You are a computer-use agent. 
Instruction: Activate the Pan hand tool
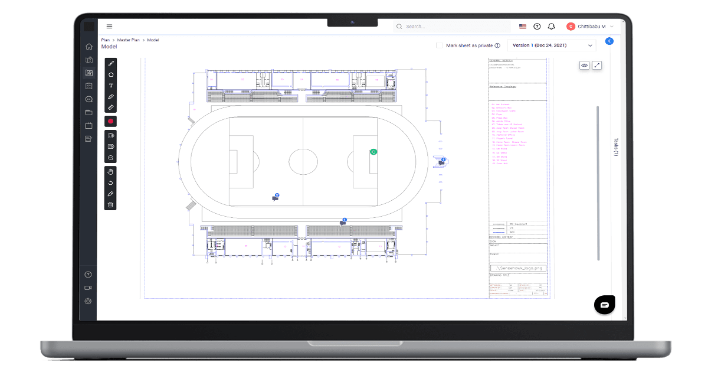[x=111, y=171]
